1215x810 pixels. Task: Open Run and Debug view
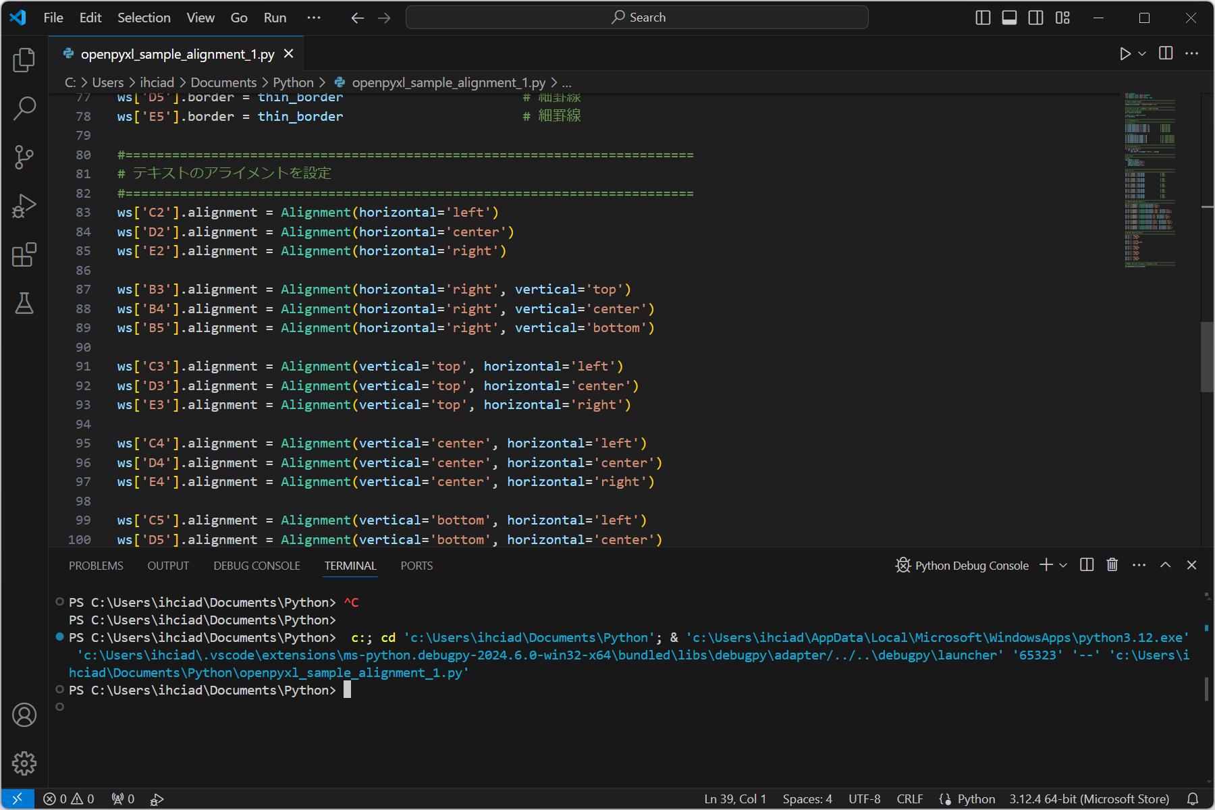24,206
